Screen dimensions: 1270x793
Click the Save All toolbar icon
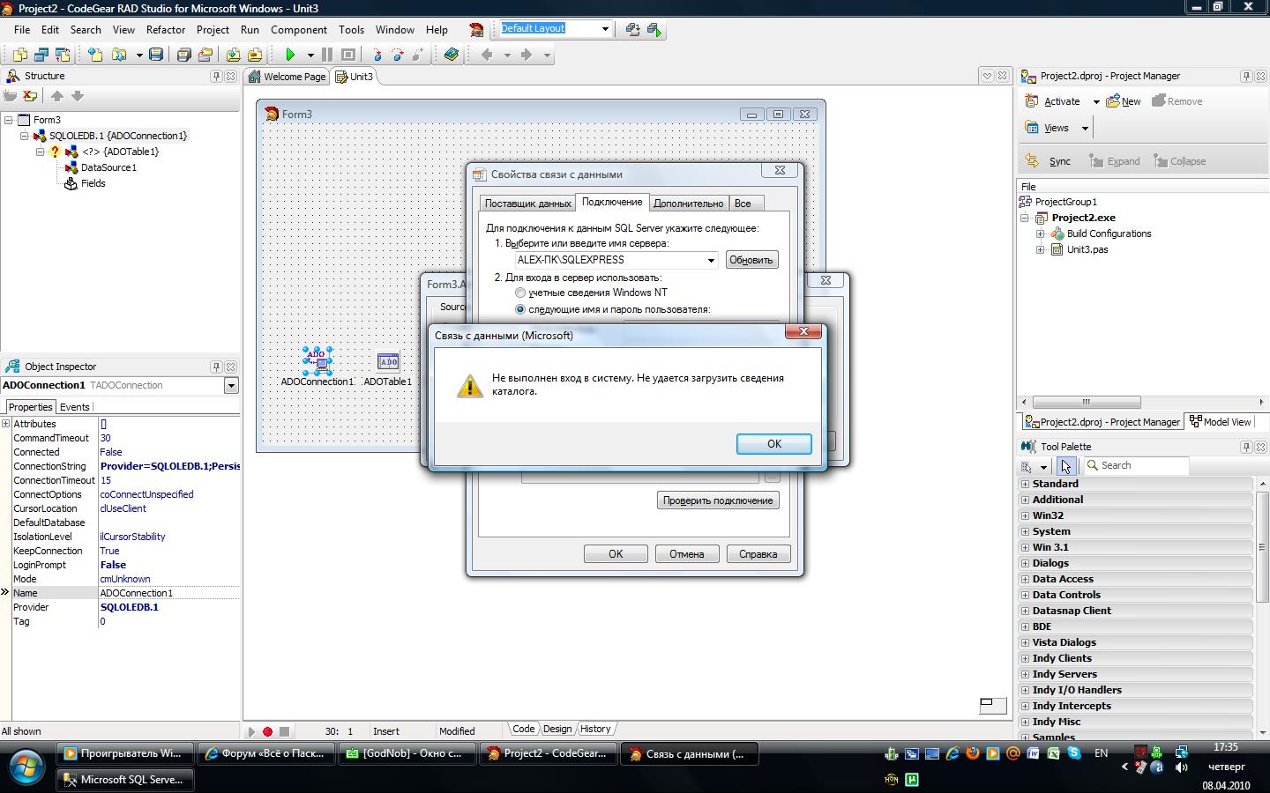tap(183, 55)
